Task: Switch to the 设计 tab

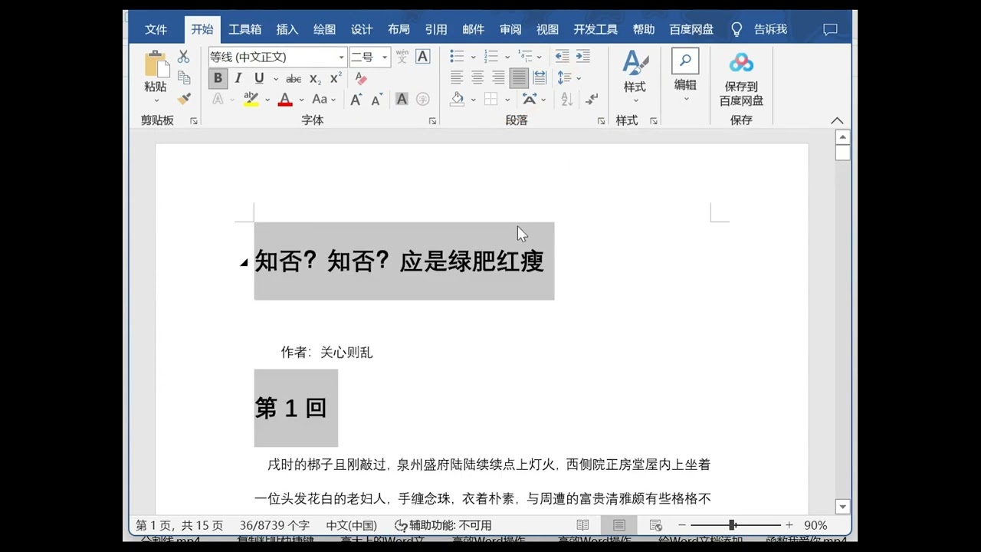Action: pos(362,29)
